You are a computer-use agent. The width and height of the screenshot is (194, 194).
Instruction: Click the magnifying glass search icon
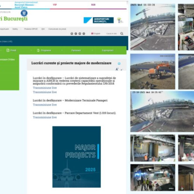click(x=122, y=34)
